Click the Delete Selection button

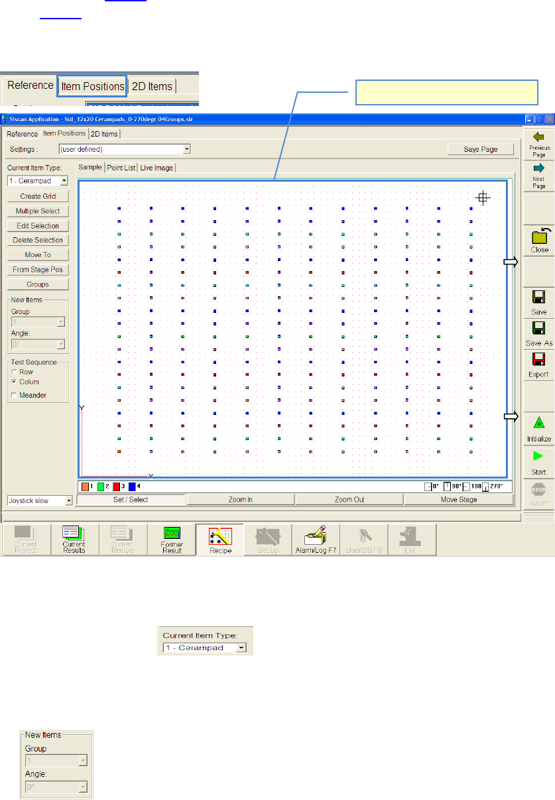click(38, 240)
